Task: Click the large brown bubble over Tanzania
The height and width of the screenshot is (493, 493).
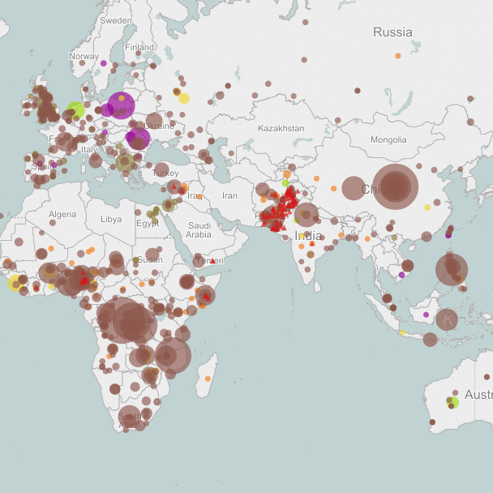Action: click(172, 354)
